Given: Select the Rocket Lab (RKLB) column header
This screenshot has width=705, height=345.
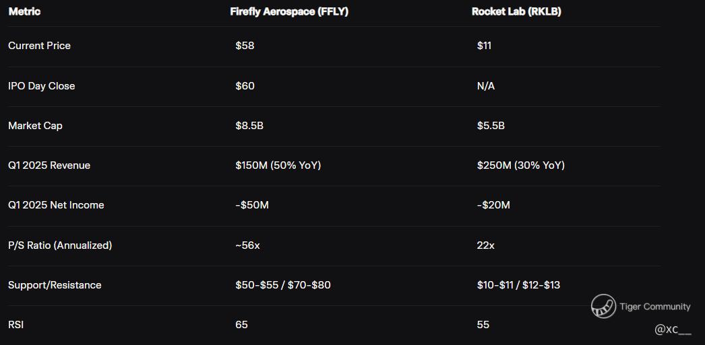Looking at the screenshot, I should click(x=516, y=11).
